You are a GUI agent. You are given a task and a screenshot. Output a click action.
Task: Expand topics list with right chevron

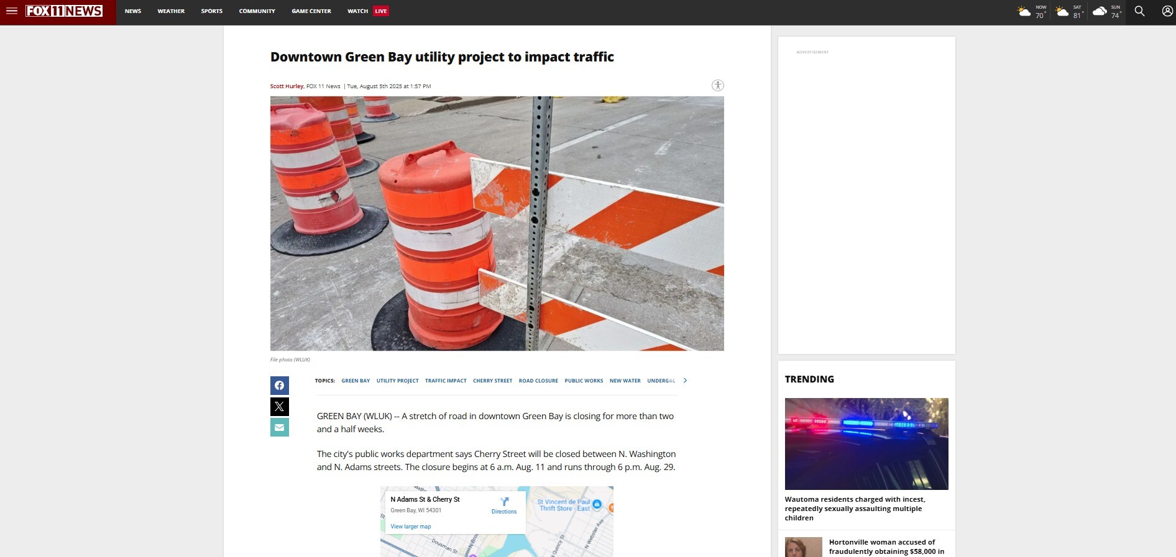point(685,381)
